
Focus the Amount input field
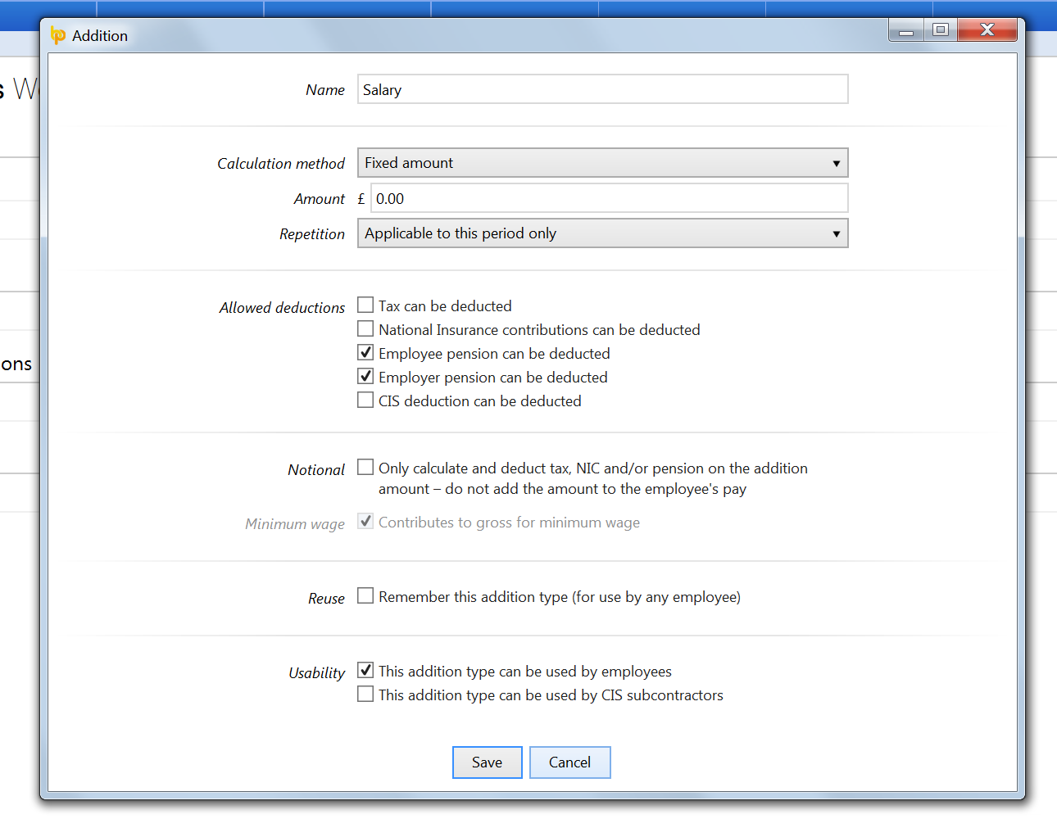609,199
